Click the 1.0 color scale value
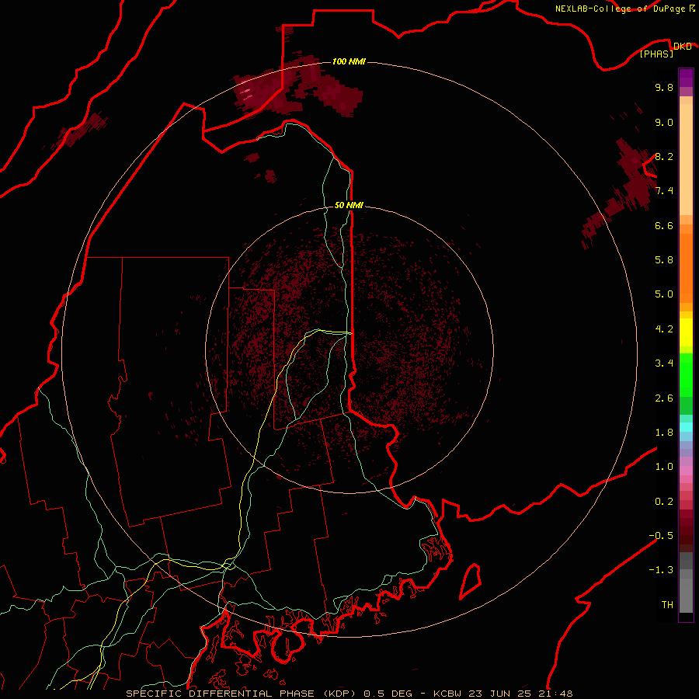The width and height of the screenshot is (699, 699). [664, 468]
